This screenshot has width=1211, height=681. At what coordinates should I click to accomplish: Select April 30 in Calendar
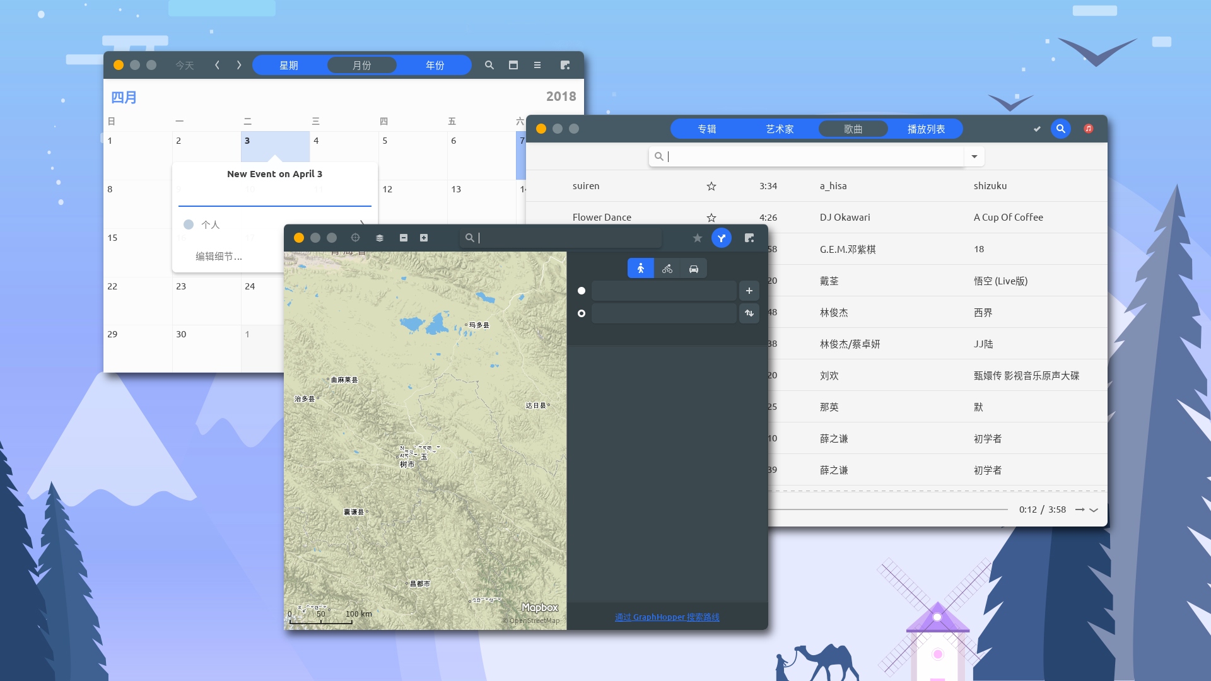tap(206, 349)
